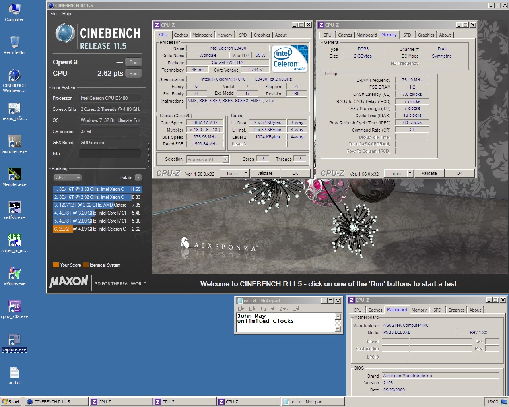Switch to CINEBENCH R11.5 taskbar button

pyautogui.click(x=57, y=402)
